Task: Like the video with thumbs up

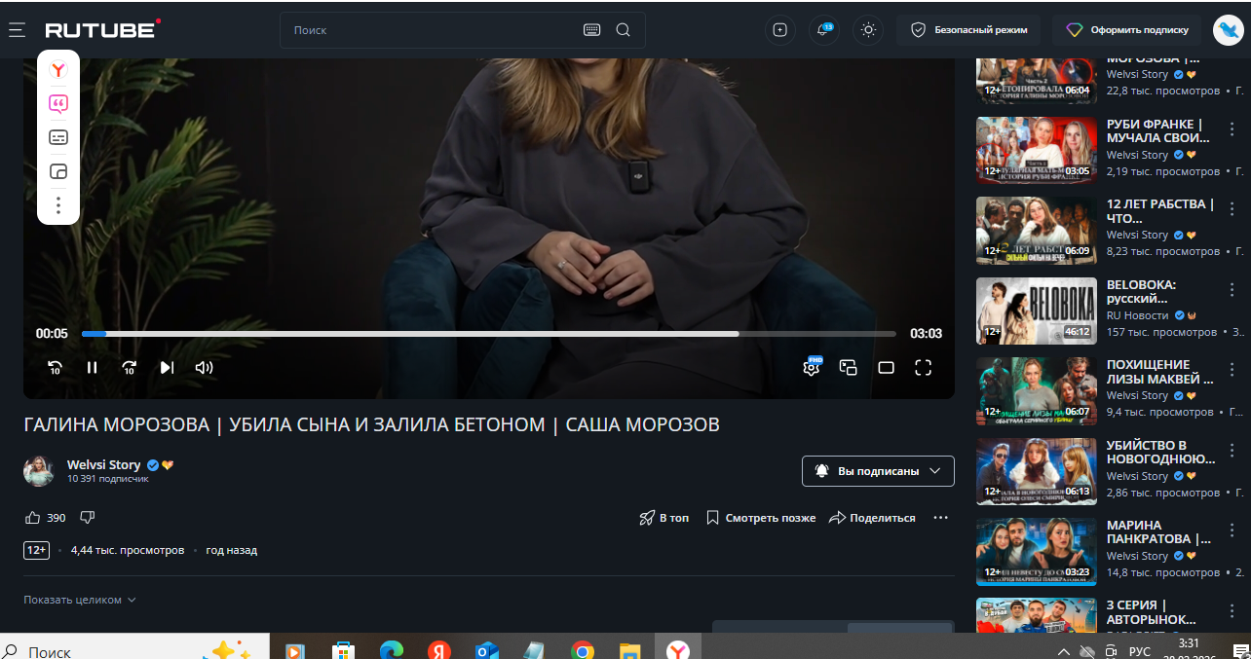Action: click(x=33, y=518)
